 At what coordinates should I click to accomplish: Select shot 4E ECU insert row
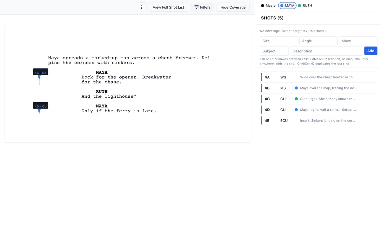(318, 121)
